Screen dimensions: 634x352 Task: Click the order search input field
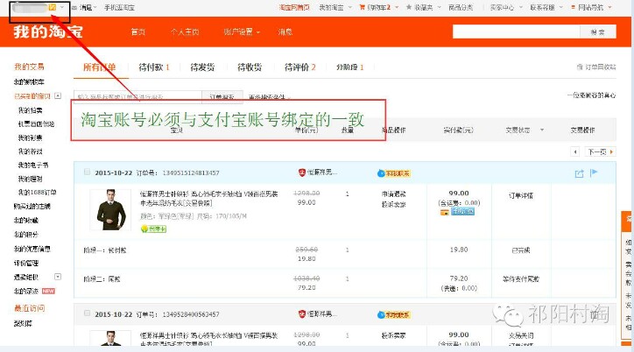[x=137, y=97]
